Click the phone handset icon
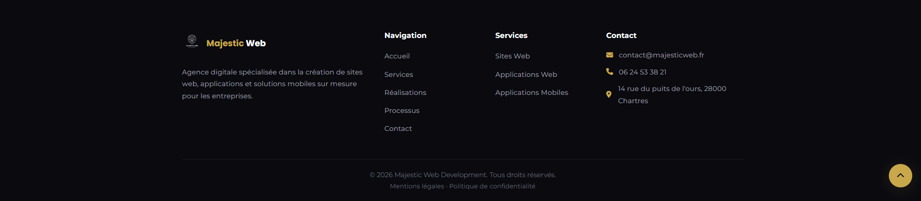The image size is (921, 201). point(610,72)
